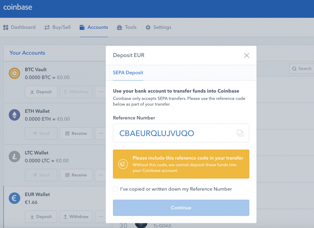
Task: Click Deposit under EUR Wallet
Action: point(41,217)
